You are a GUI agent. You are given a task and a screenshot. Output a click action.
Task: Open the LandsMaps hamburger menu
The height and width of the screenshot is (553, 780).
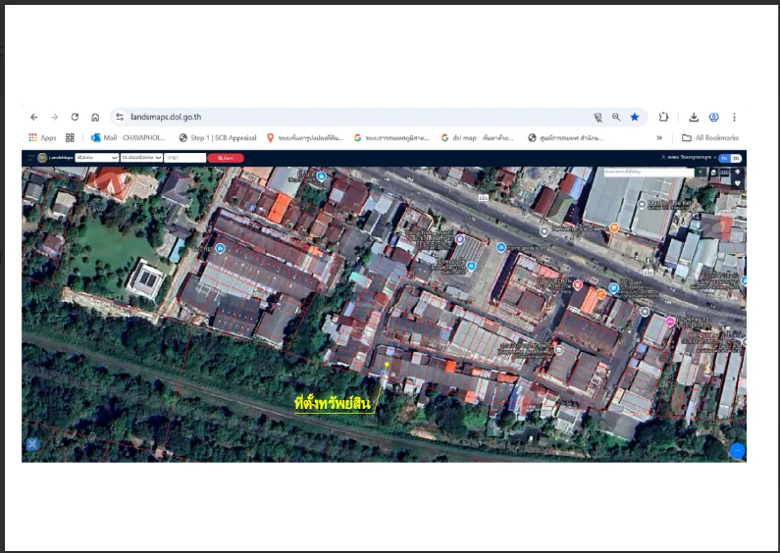click(30, 158)
